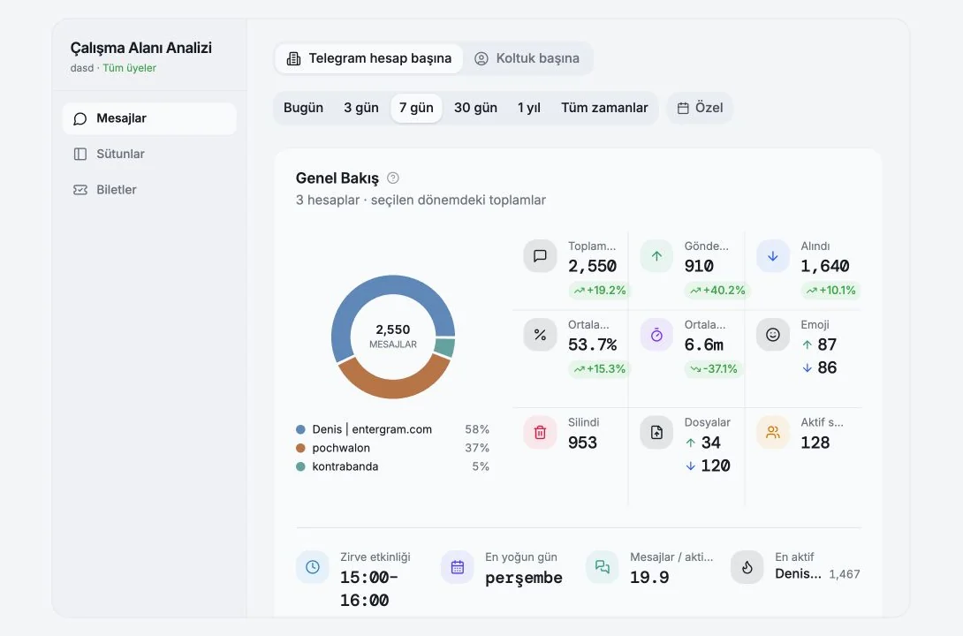Click the peak activity time 15:00-16:00
This screenshot has height=636, width=963.
pyautogui.click(x=369, y=588)
